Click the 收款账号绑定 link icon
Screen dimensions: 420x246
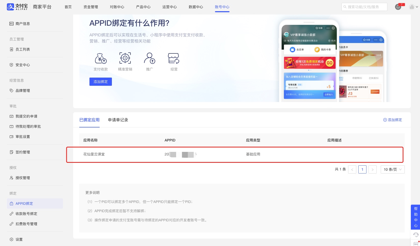click(x=11, y=214)
